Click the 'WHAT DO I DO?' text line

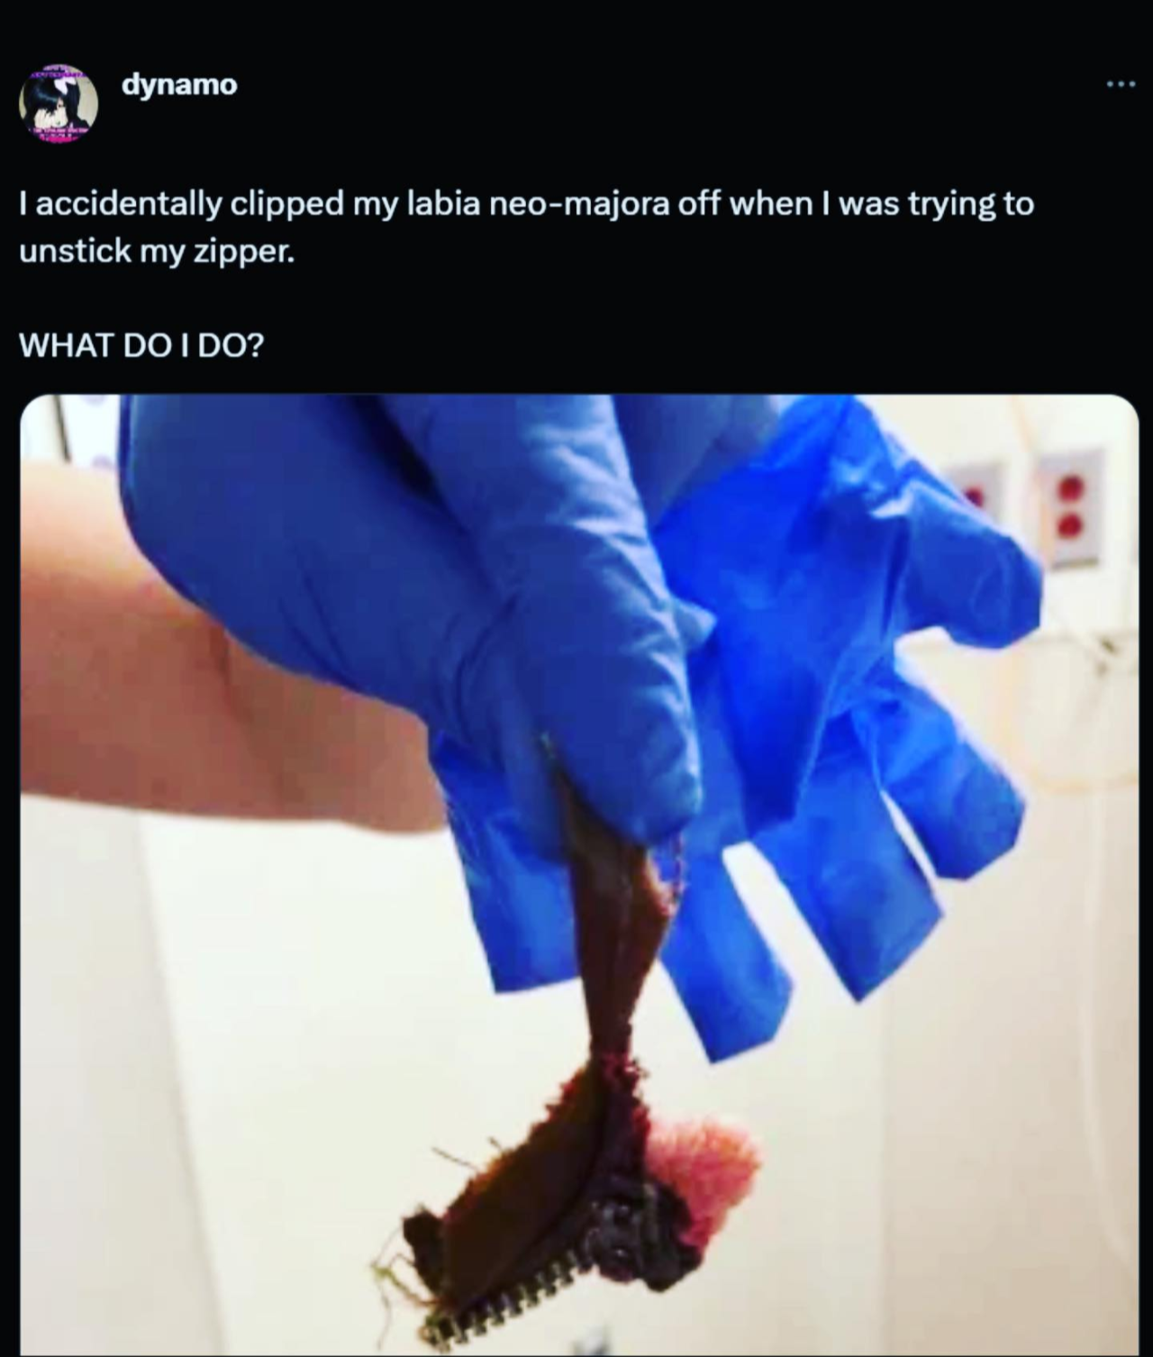tap(141, 345)
